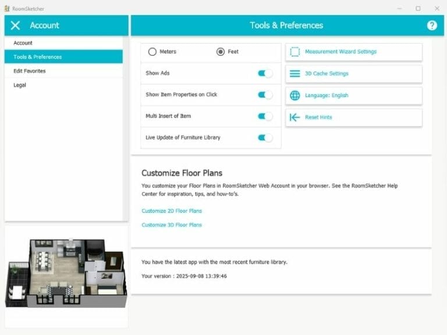Open Measurement Wizard Settings

pos(354,52)
